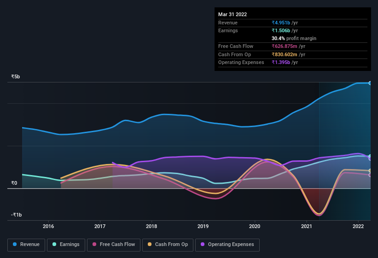Click the Cash From Op tooltip label
The image size is (378, 258).
click(234, 54)
